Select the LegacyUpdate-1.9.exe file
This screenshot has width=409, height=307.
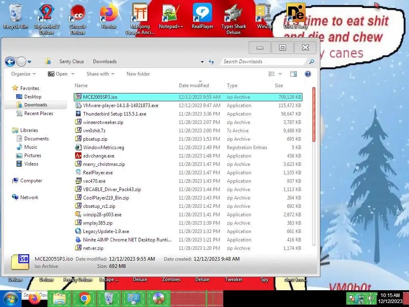(188, 231)
